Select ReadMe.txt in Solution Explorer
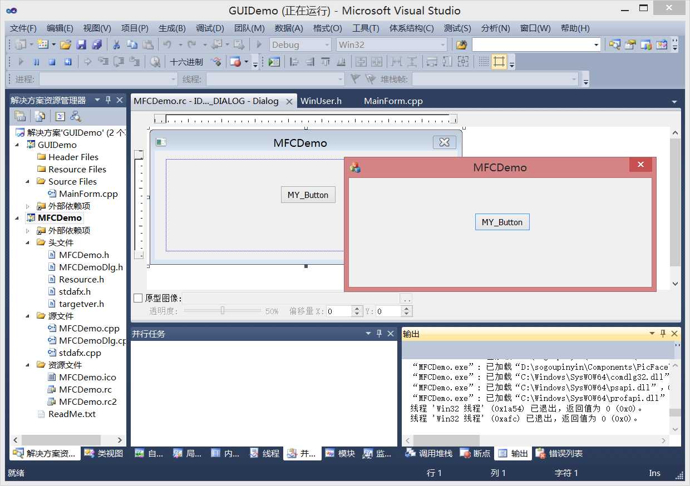The width and height of the screenshot is (690, 486). 72,414
